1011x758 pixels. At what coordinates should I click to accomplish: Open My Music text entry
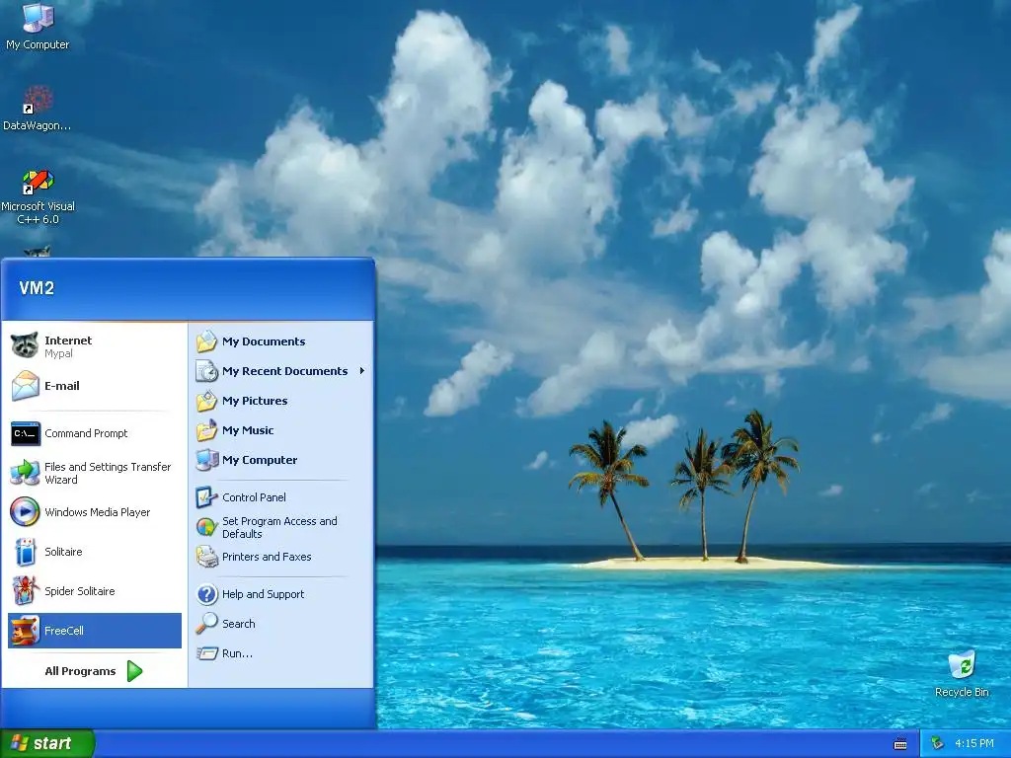point(248,430)
